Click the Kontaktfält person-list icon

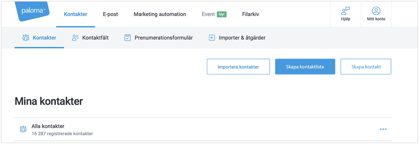point(75,38)
